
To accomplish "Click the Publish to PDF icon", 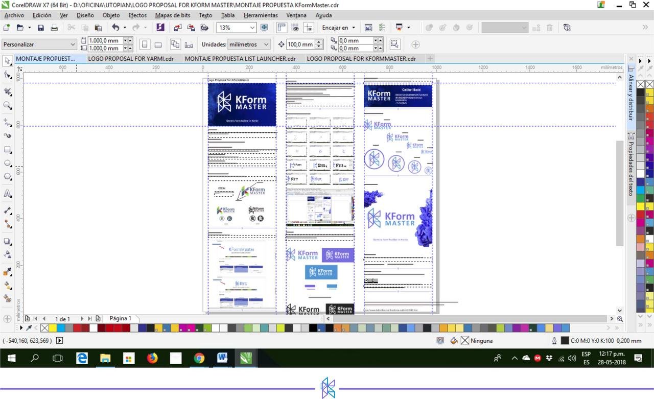I will 204,28.
